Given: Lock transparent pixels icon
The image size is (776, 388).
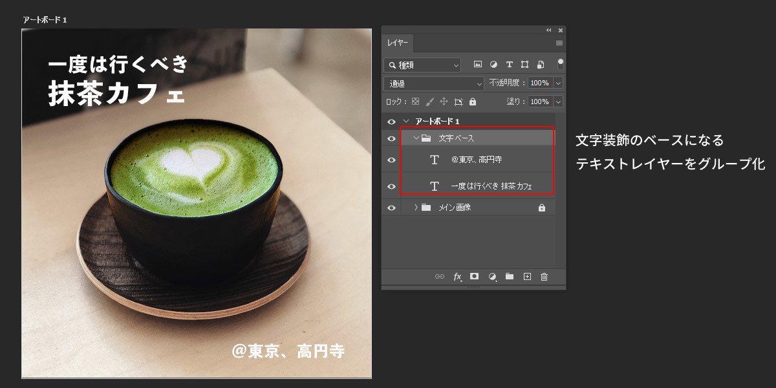Looking at the screenshot, I should coord(415,102).
